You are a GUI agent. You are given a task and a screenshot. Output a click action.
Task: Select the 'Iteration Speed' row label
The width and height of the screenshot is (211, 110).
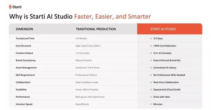coord(24,104)
